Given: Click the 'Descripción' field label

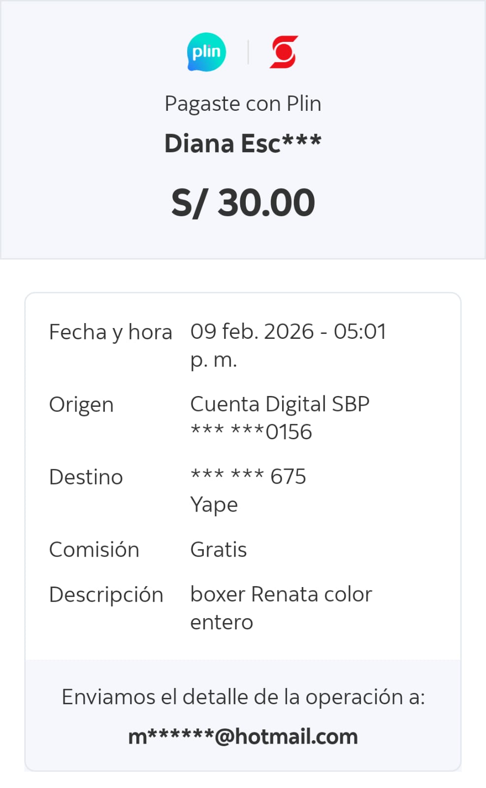Looking at the screenshot, I should 106,595.
